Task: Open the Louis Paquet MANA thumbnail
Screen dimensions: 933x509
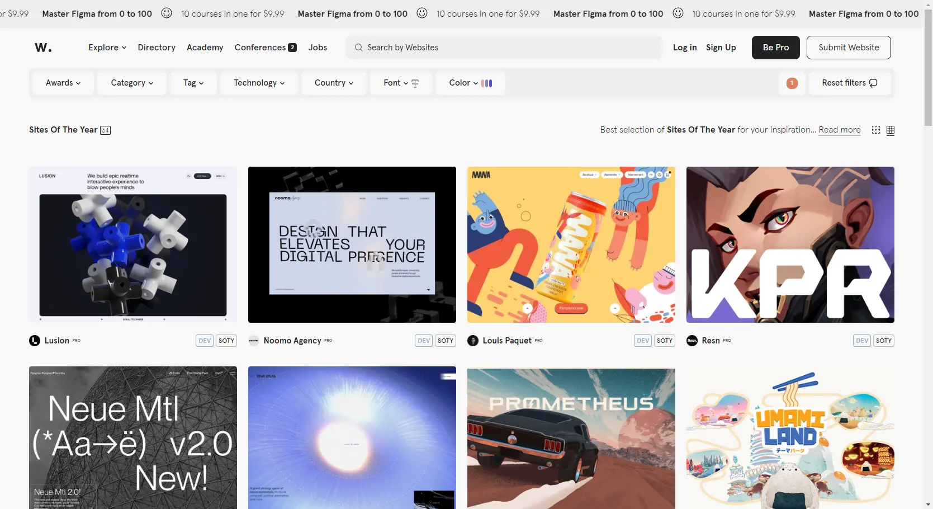Action: 571,244
